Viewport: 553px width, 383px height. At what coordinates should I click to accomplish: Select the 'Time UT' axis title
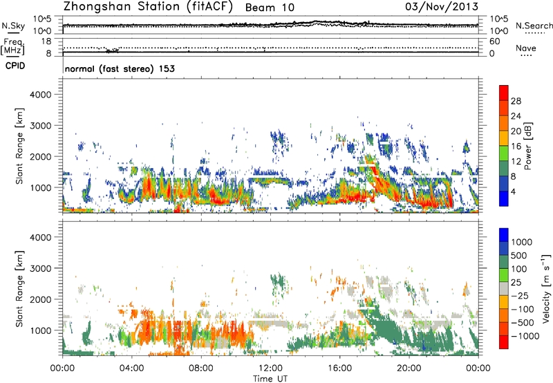270,379
